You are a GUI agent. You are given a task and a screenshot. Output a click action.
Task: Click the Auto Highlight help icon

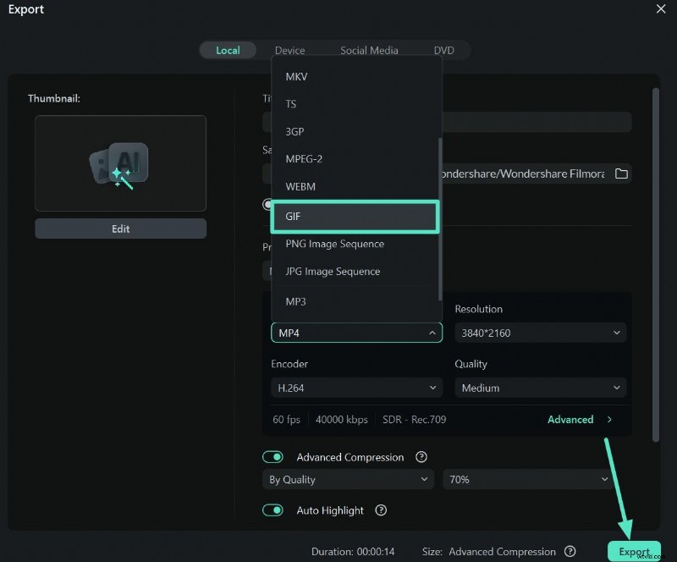(381, 510)
